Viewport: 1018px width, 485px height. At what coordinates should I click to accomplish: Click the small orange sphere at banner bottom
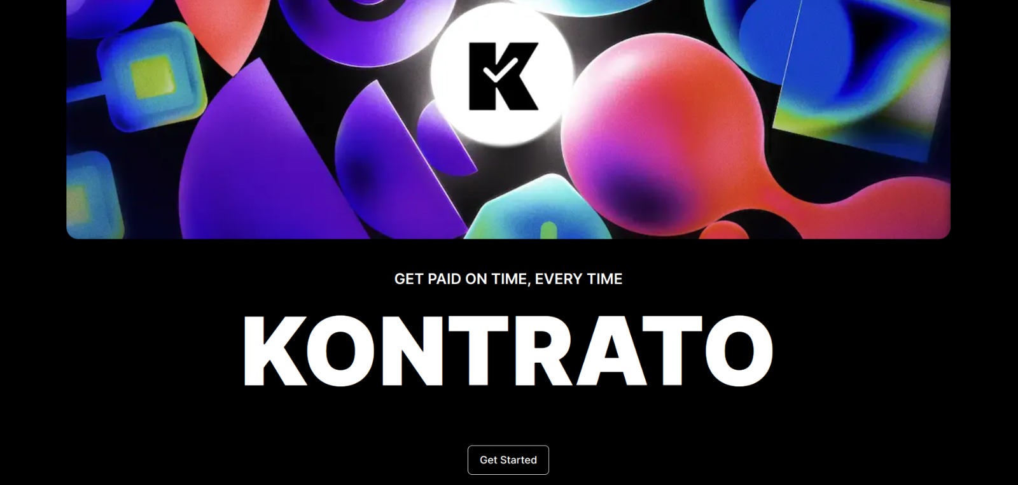click(724, 230)
